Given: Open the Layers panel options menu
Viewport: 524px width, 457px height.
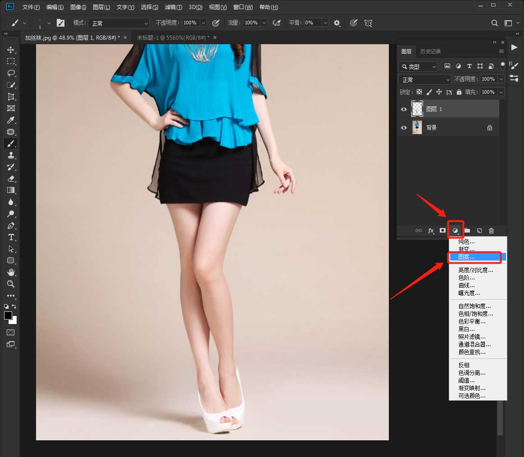Looking at the screenshot, I should (x=501, y=51).
